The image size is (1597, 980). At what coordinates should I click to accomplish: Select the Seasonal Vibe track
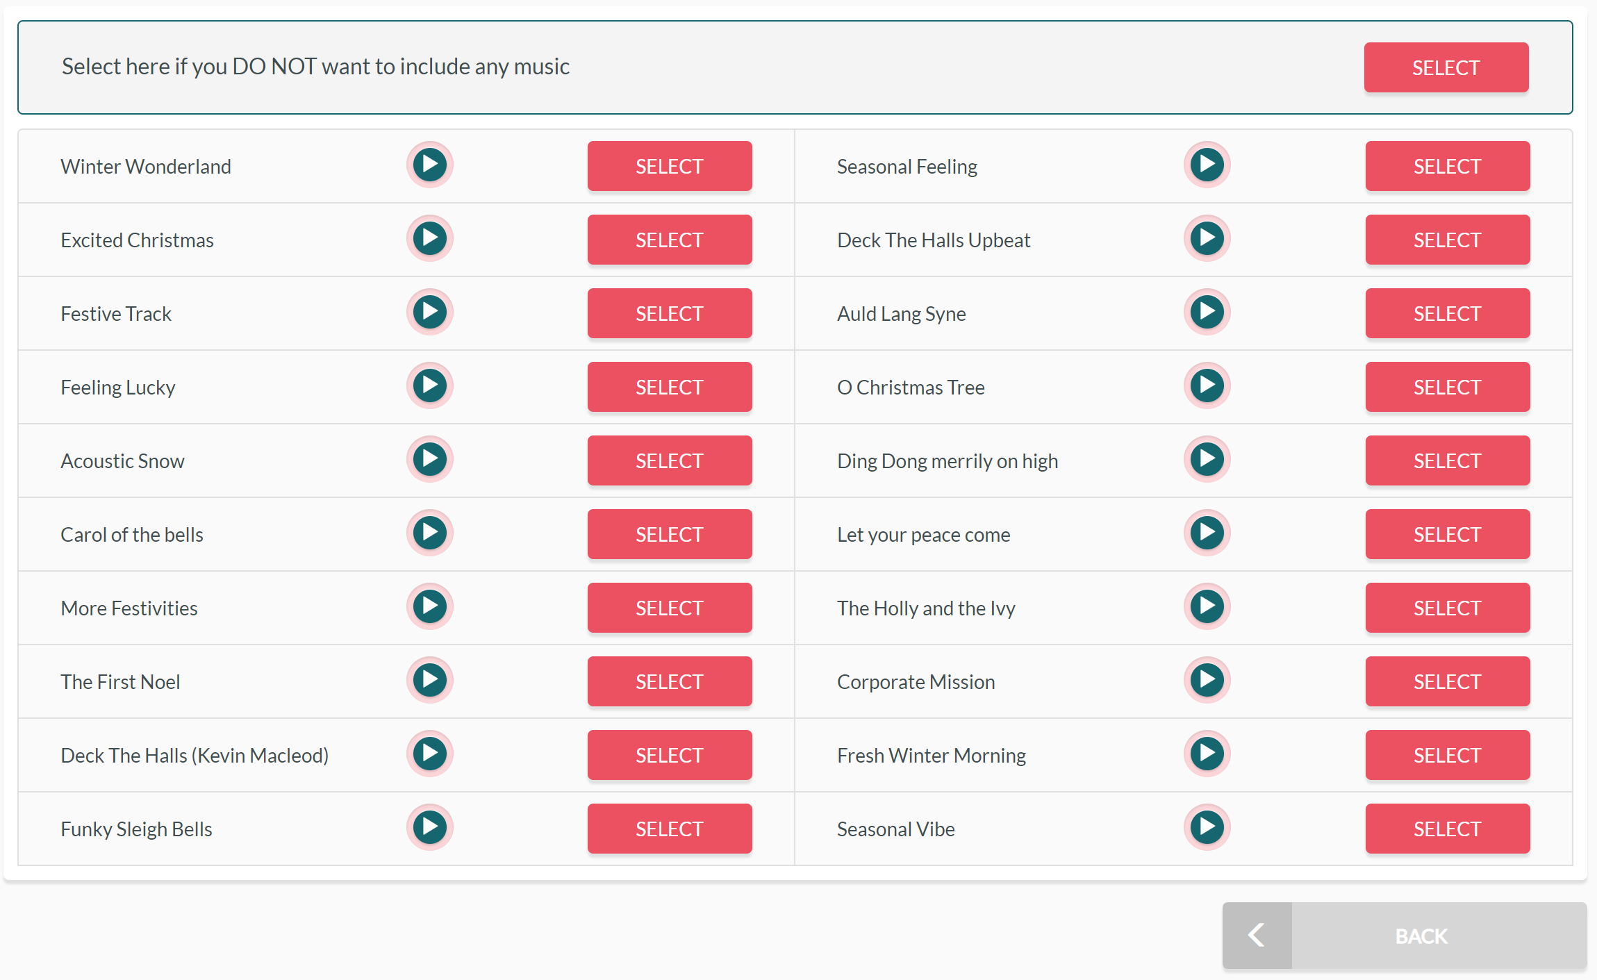(x=1448, y=829)
